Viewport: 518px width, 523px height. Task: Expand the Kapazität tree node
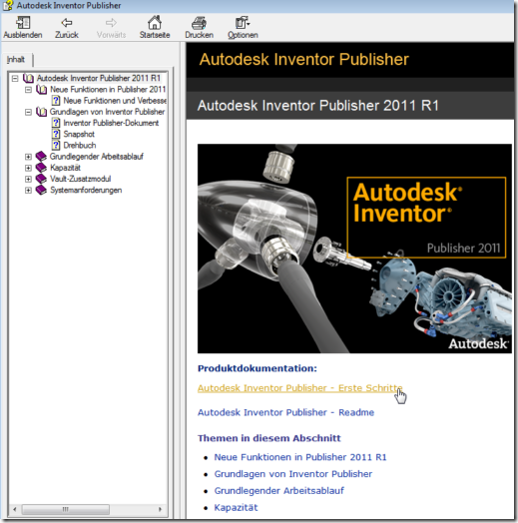point(28,168)
